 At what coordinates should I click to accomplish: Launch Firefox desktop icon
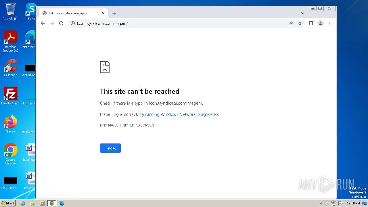click(10, 124)
